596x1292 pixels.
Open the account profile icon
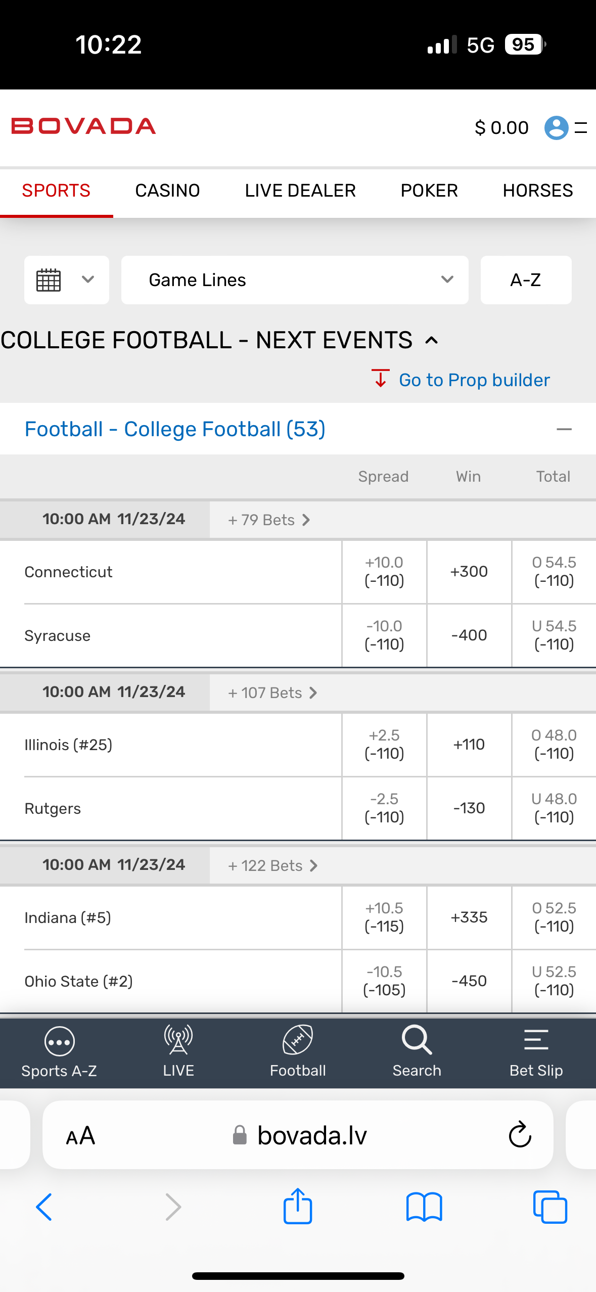556,127
